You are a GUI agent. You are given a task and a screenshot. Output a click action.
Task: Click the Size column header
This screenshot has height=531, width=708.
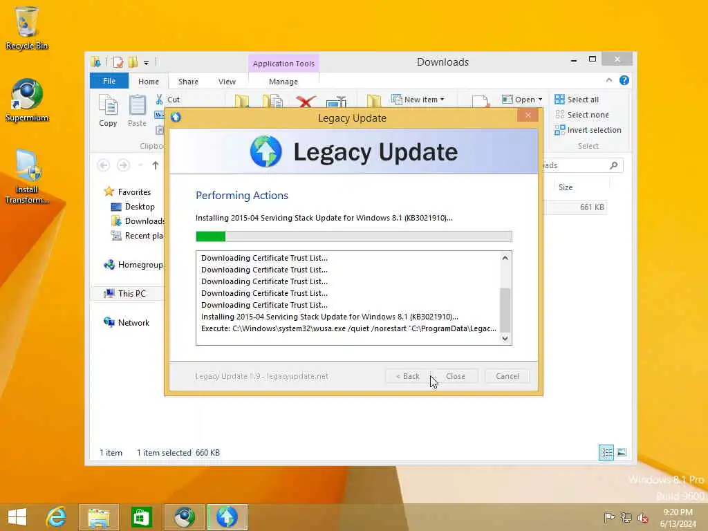pyautogui.click(x=580, y=187)
